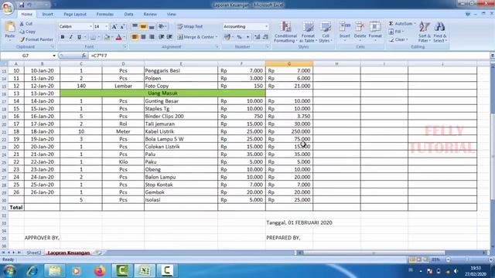Open the Page Layout ribbon tab

[75, 14]
